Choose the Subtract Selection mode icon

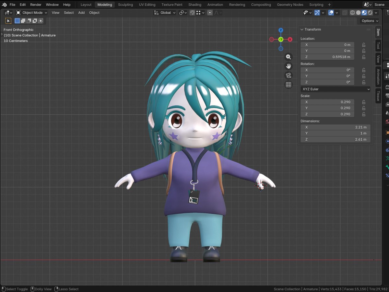click(x=29, y=21)
